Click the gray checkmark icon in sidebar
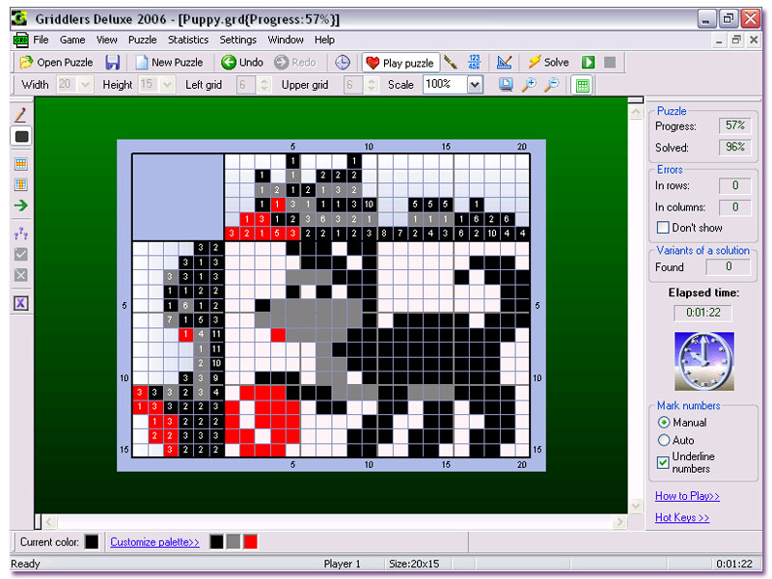This screenshot has height=579, width=772. pos(20,255)
